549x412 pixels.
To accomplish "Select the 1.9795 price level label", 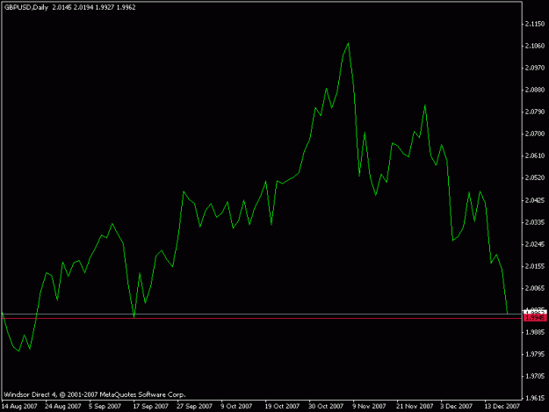I will pos(535,354).
